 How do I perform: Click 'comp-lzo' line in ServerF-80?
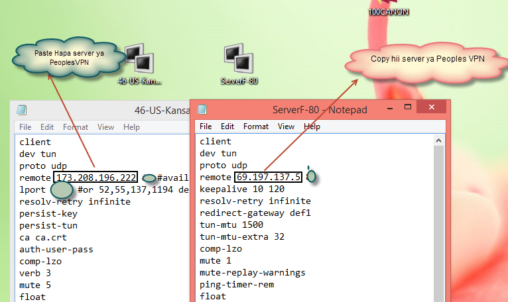[221, 248]
